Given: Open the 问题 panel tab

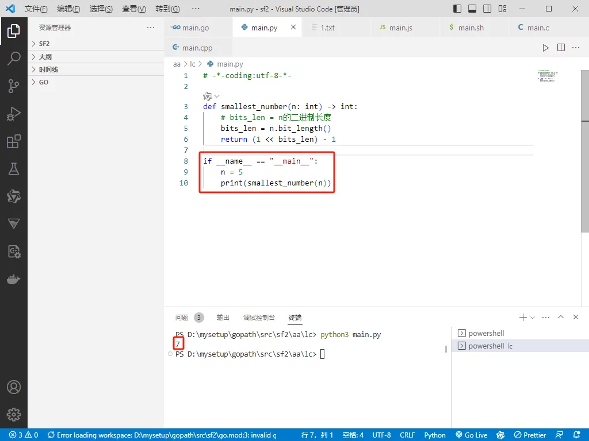Looking at the screenshot, I should pos(182,318).
